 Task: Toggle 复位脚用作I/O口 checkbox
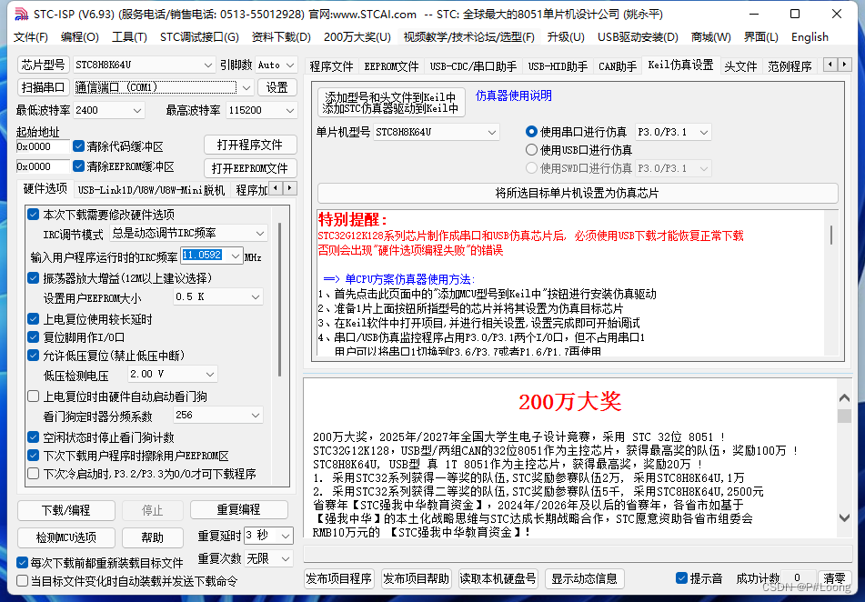click(x=33, y=337)
